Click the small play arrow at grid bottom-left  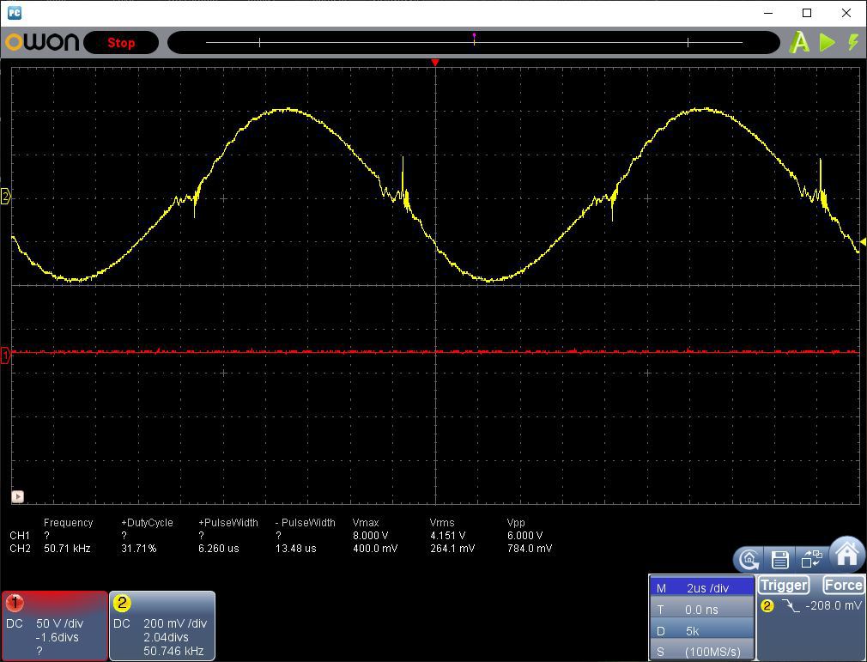[x=18, y=496]
